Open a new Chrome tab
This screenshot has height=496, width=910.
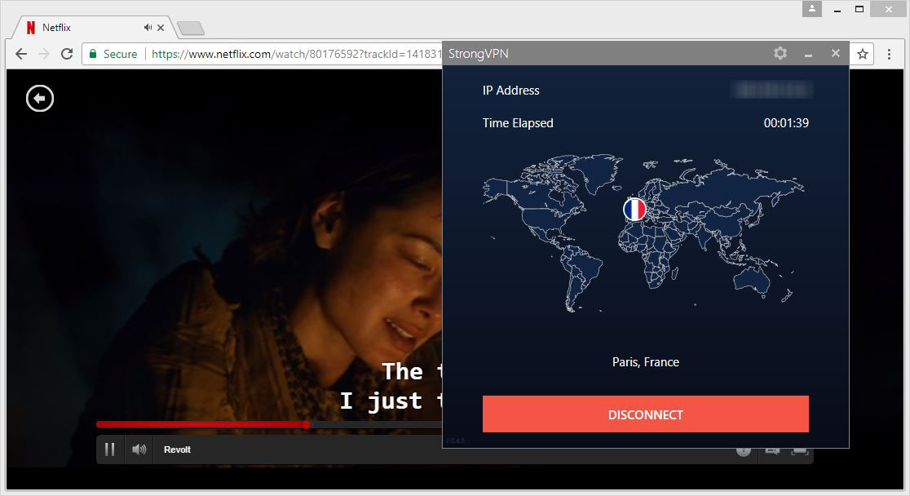pos(190,28)
